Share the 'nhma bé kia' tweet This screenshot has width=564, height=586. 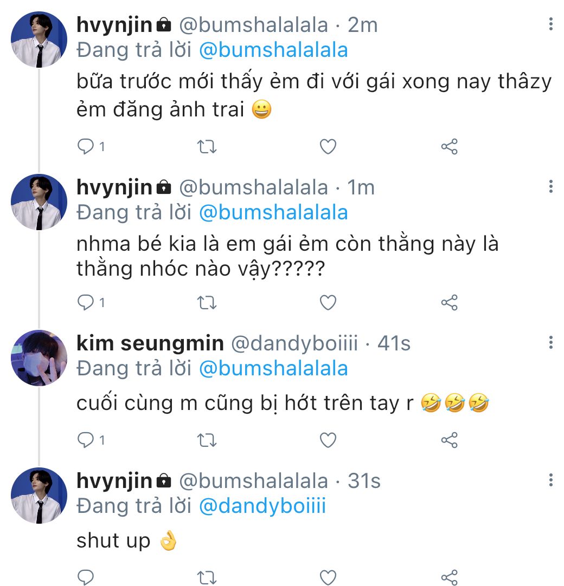pyautogui.click(x=450, y=302)
